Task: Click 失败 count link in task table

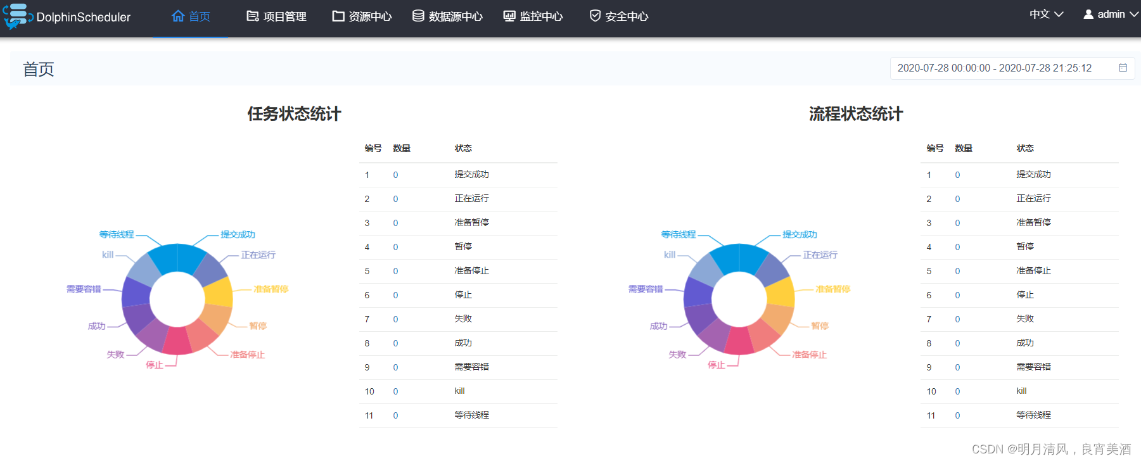Action: (x=395, y=319)
